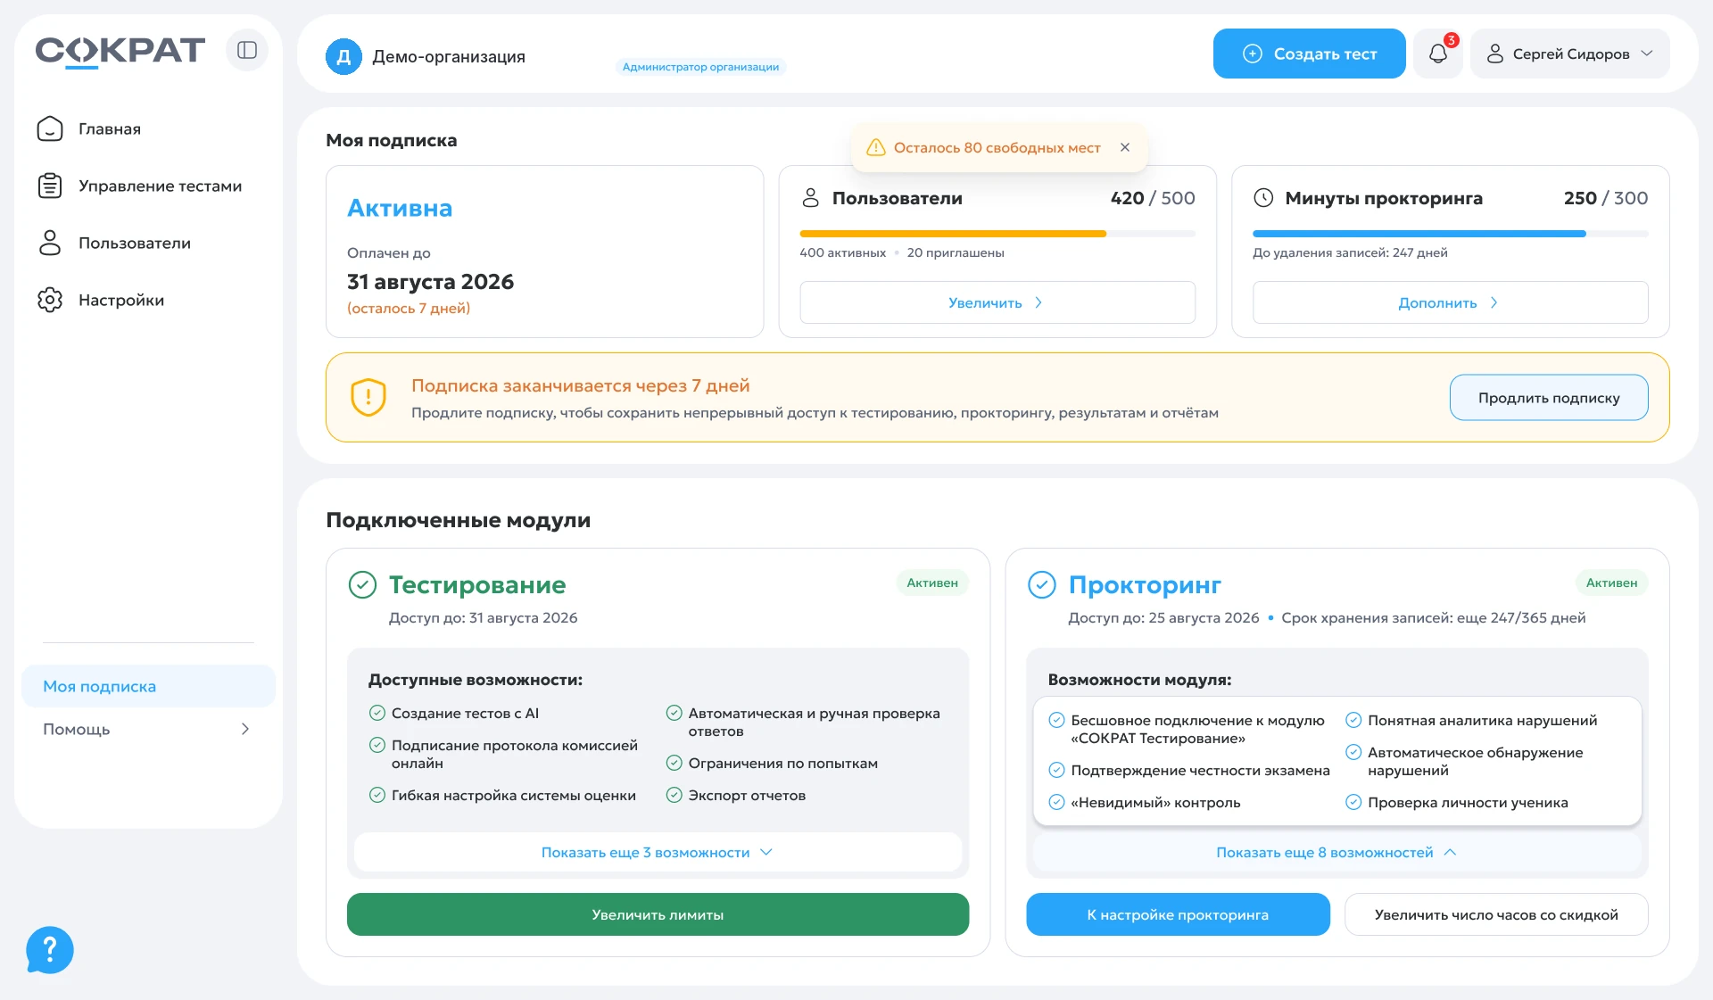Select Моя подписка in the sidebar
The width and height of the screenshot is (1713, 1000).
[x=148, y=686]
